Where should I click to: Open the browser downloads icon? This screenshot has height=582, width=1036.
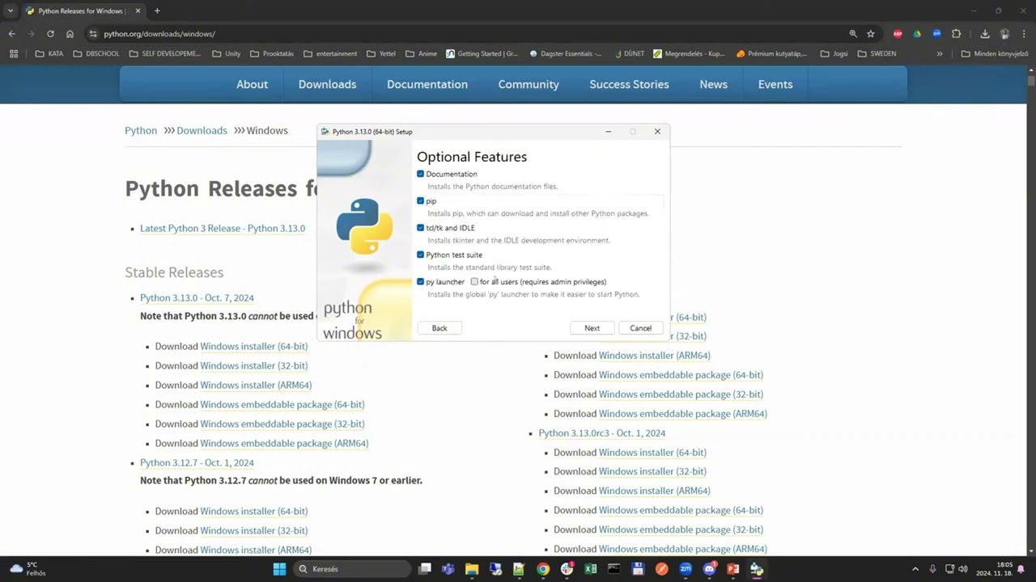(985, 34)
